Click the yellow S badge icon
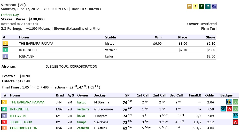 coord(195,6)
